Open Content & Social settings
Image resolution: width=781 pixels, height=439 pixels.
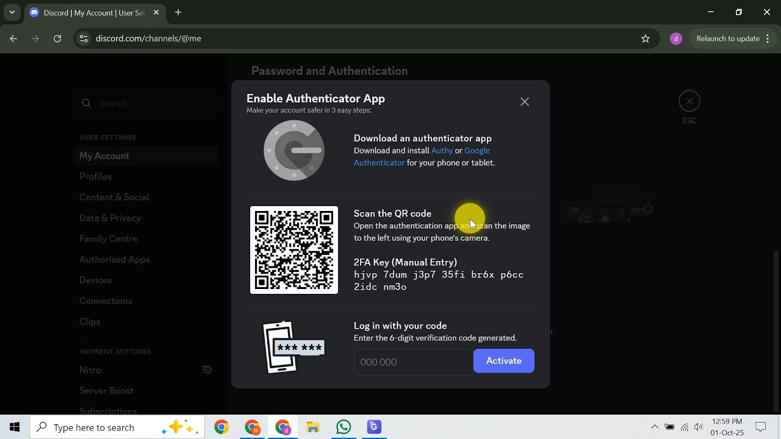point(114,198)
